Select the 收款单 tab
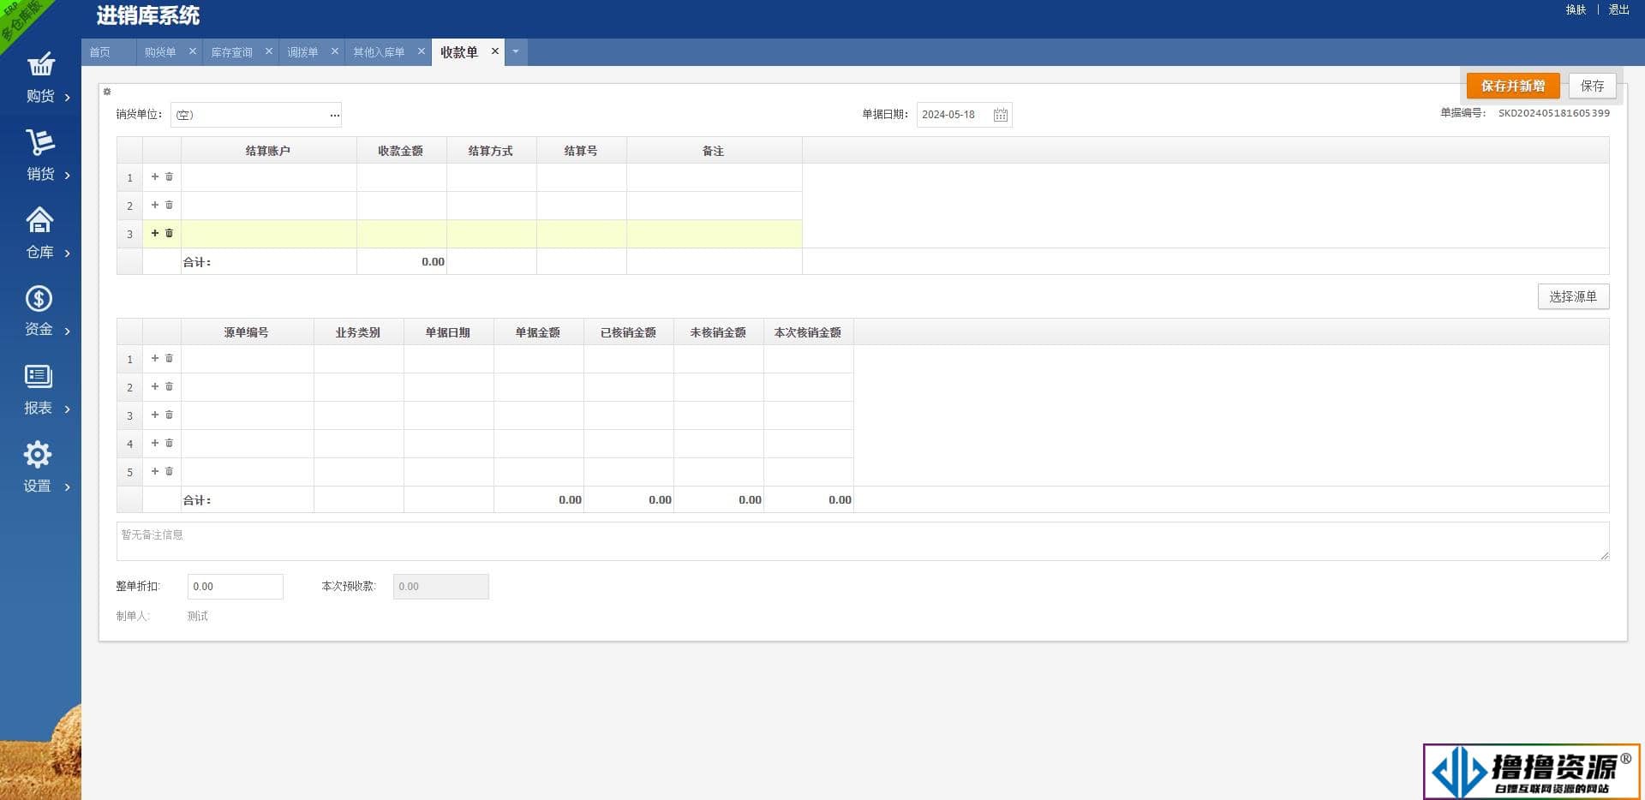 tap(459, 52)
